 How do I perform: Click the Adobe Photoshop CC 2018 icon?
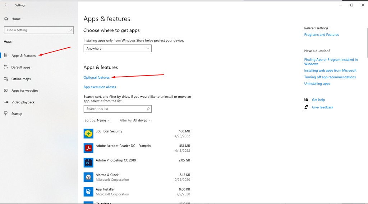click(x=88, y=162)
